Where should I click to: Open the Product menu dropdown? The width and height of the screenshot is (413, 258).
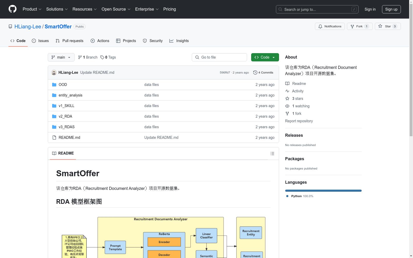click(32, 9)
